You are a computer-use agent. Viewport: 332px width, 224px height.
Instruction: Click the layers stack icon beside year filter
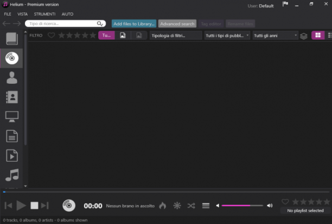coord(304,36)
